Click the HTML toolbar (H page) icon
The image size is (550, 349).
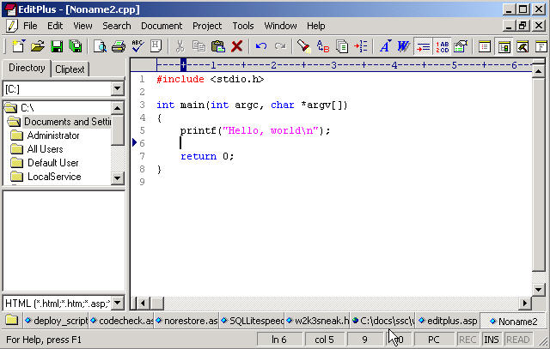[156, 45]
